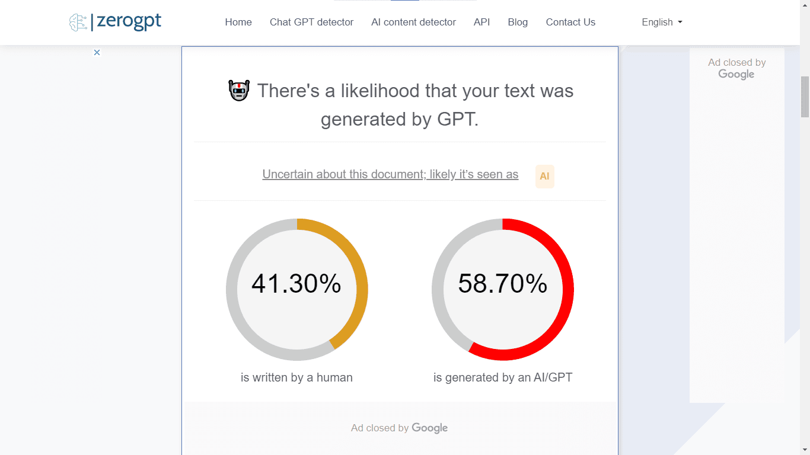Viewport: 810px width, 455px height.
Task: Click the 58.70% AI score gauge
Action: 503,284
